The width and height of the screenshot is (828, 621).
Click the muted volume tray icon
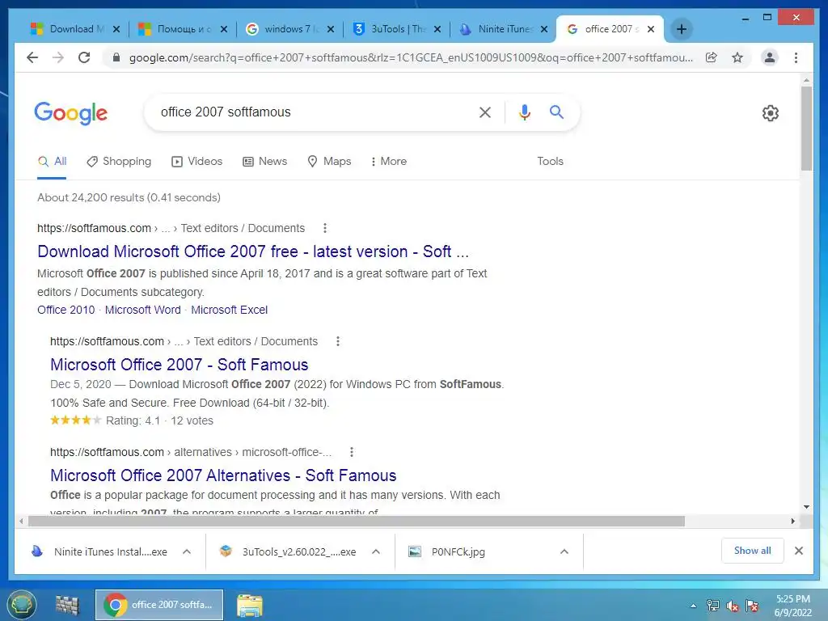[x=733, y=606]
